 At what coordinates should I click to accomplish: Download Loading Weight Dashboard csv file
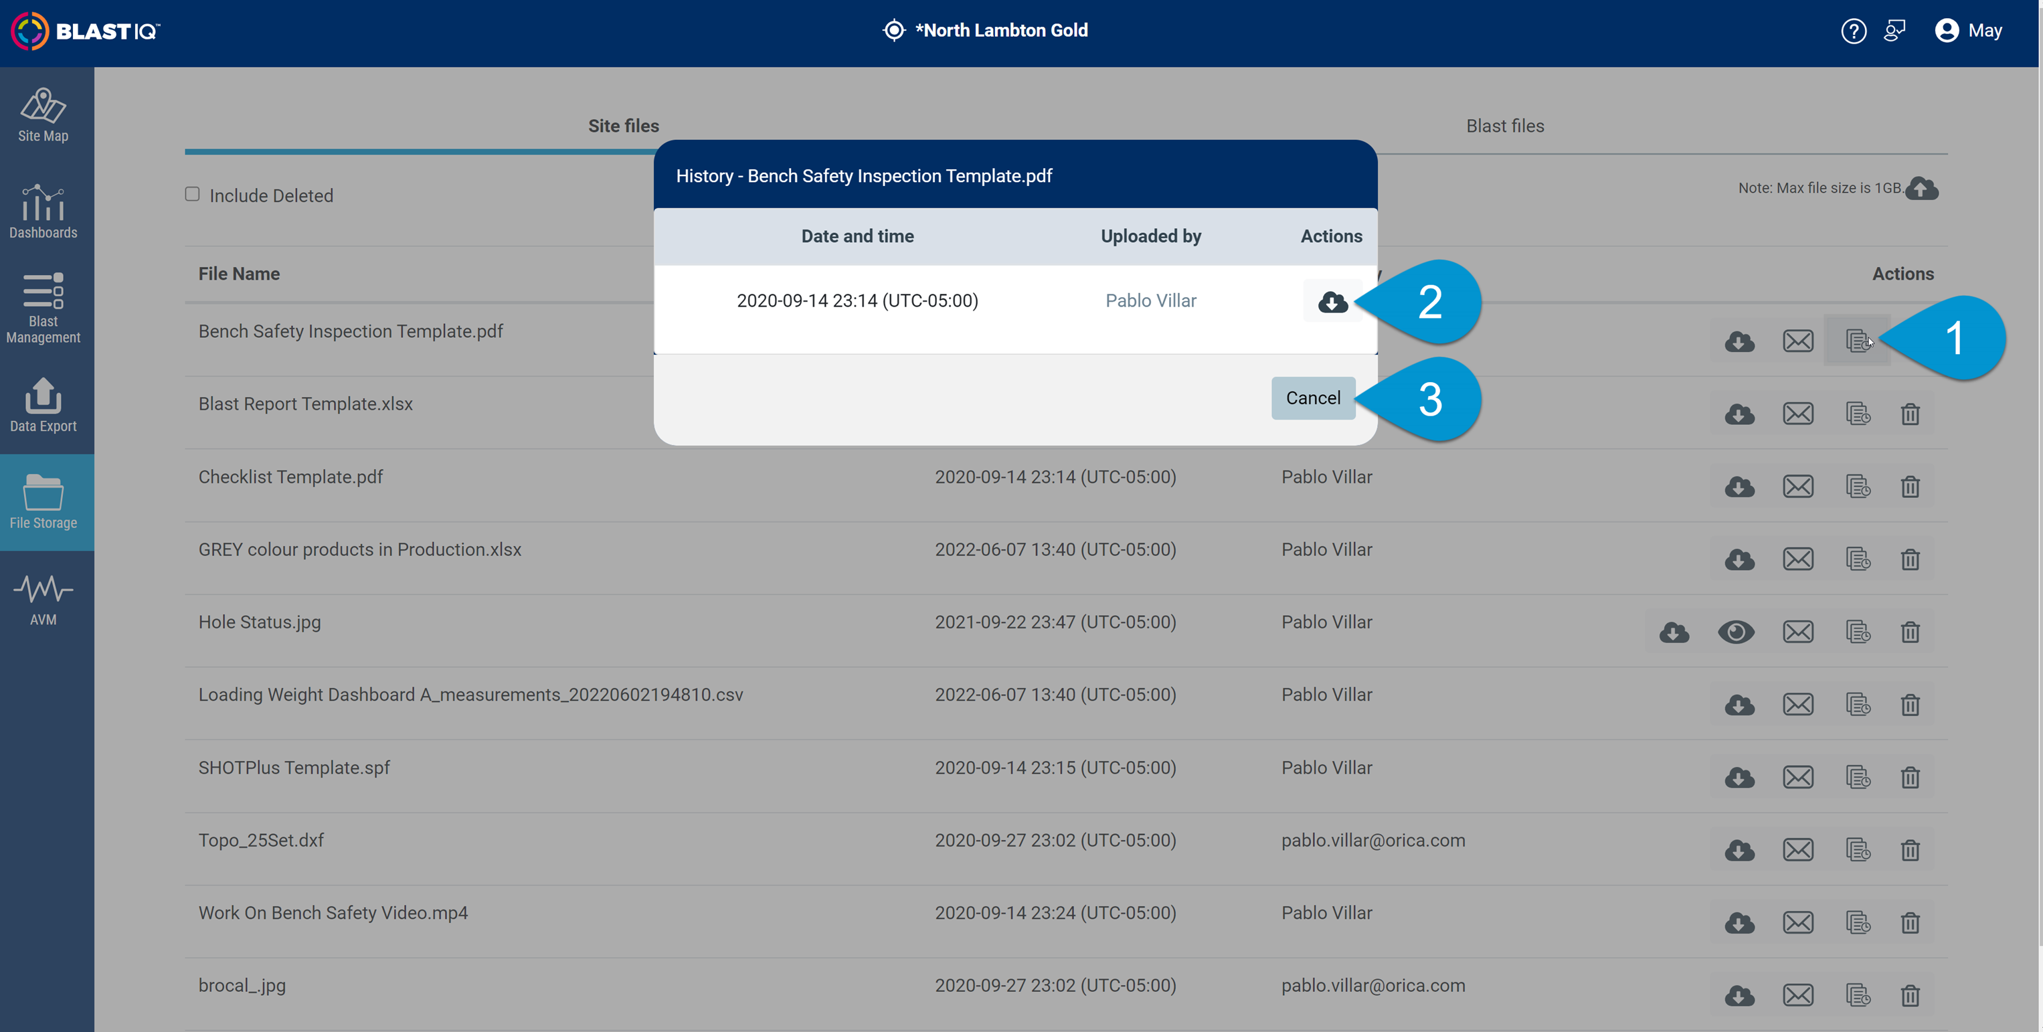pyautogui.click(x=1739, y=704)
